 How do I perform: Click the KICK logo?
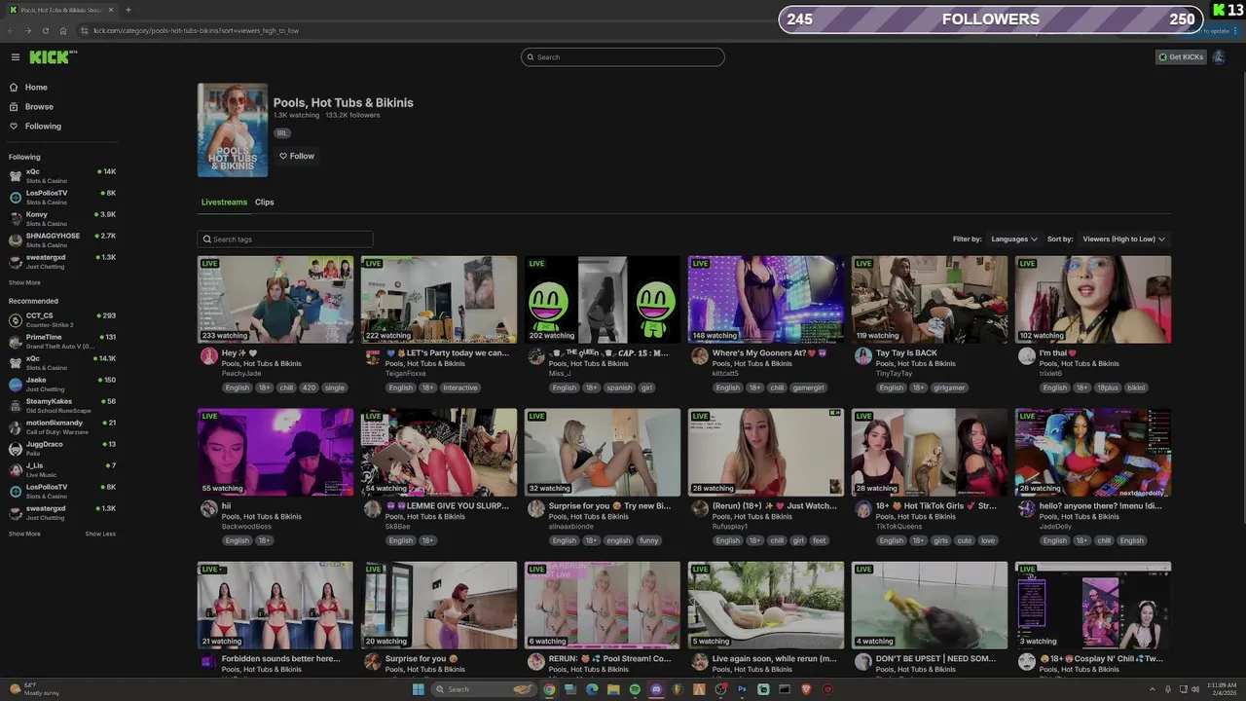52,57
